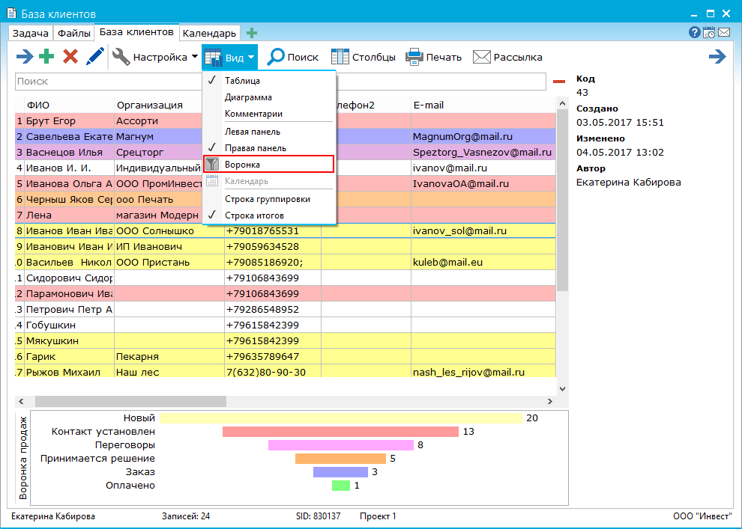Select Воронка from the view menu
Screen dimensions: 742x529
(242, 165)
